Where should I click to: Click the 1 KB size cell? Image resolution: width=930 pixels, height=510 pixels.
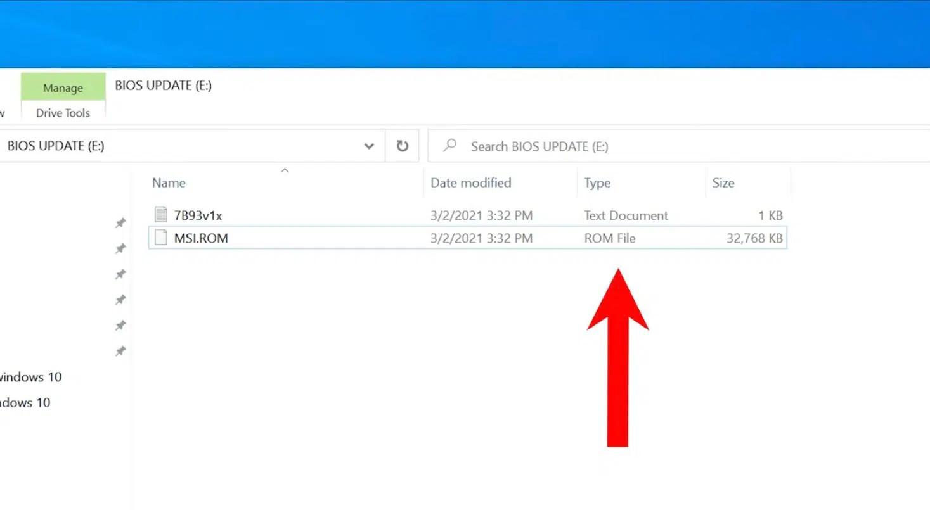pyautogui.click(x=770, y=215)
